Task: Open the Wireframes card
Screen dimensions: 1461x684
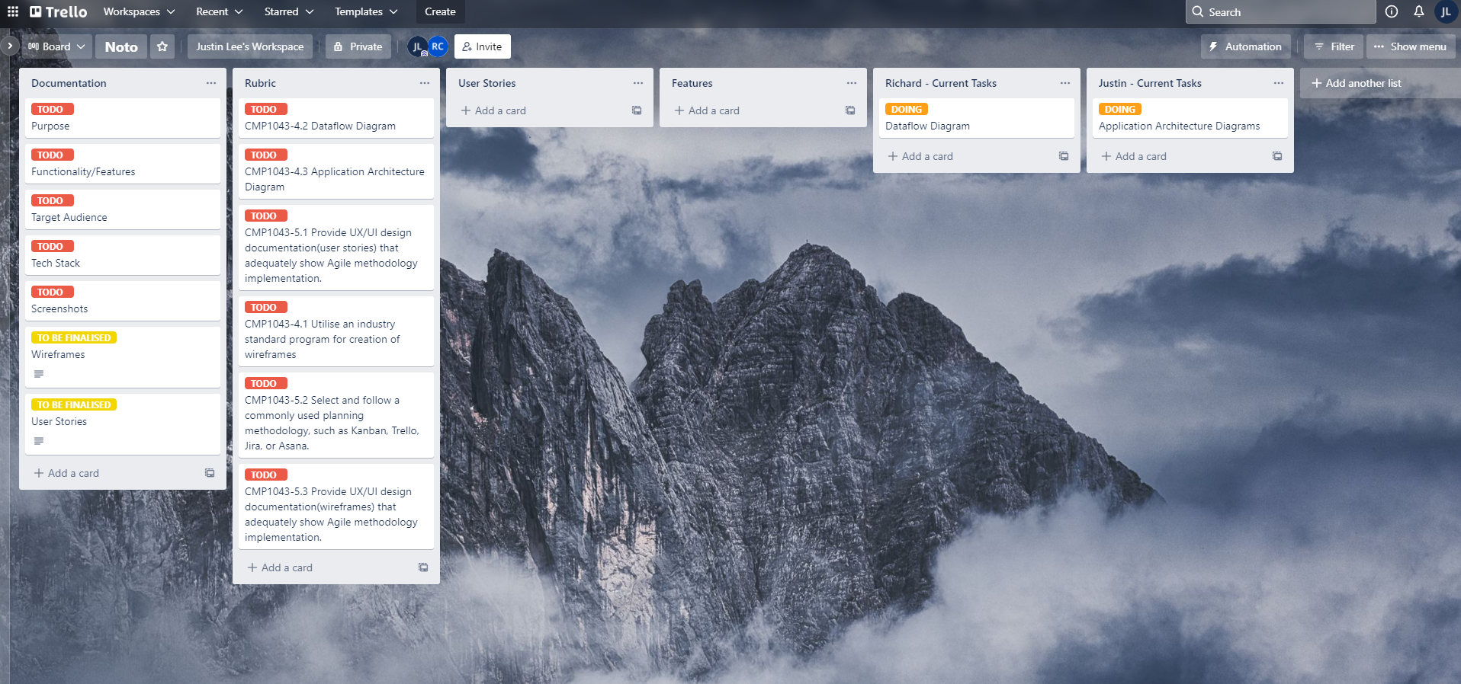Action: click(123, 357)
